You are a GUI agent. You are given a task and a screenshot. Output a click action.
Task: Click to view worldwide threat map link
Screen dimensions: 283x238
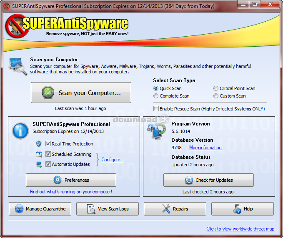point(240,229)
